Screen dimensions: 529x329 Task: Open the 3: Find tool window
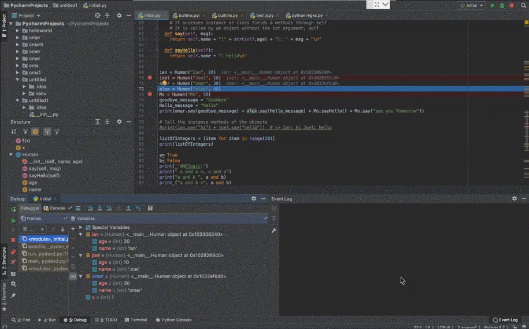click(21, 320)
